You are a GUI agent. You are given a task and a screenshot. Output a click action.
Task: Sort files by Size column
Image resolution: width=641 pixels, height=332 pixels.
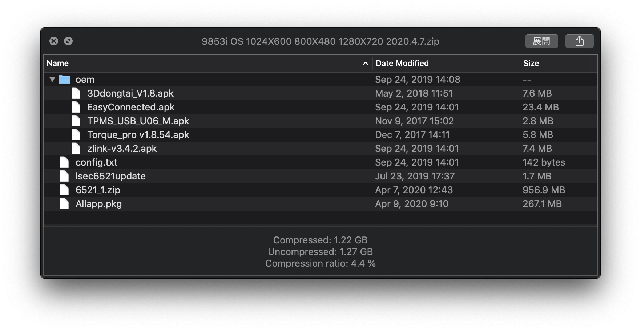531,64
